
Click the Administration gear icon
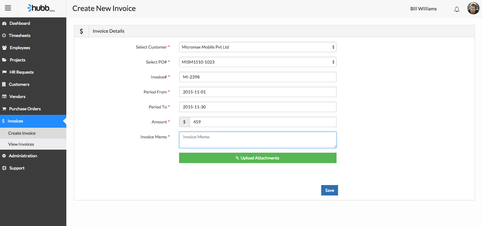4,156
